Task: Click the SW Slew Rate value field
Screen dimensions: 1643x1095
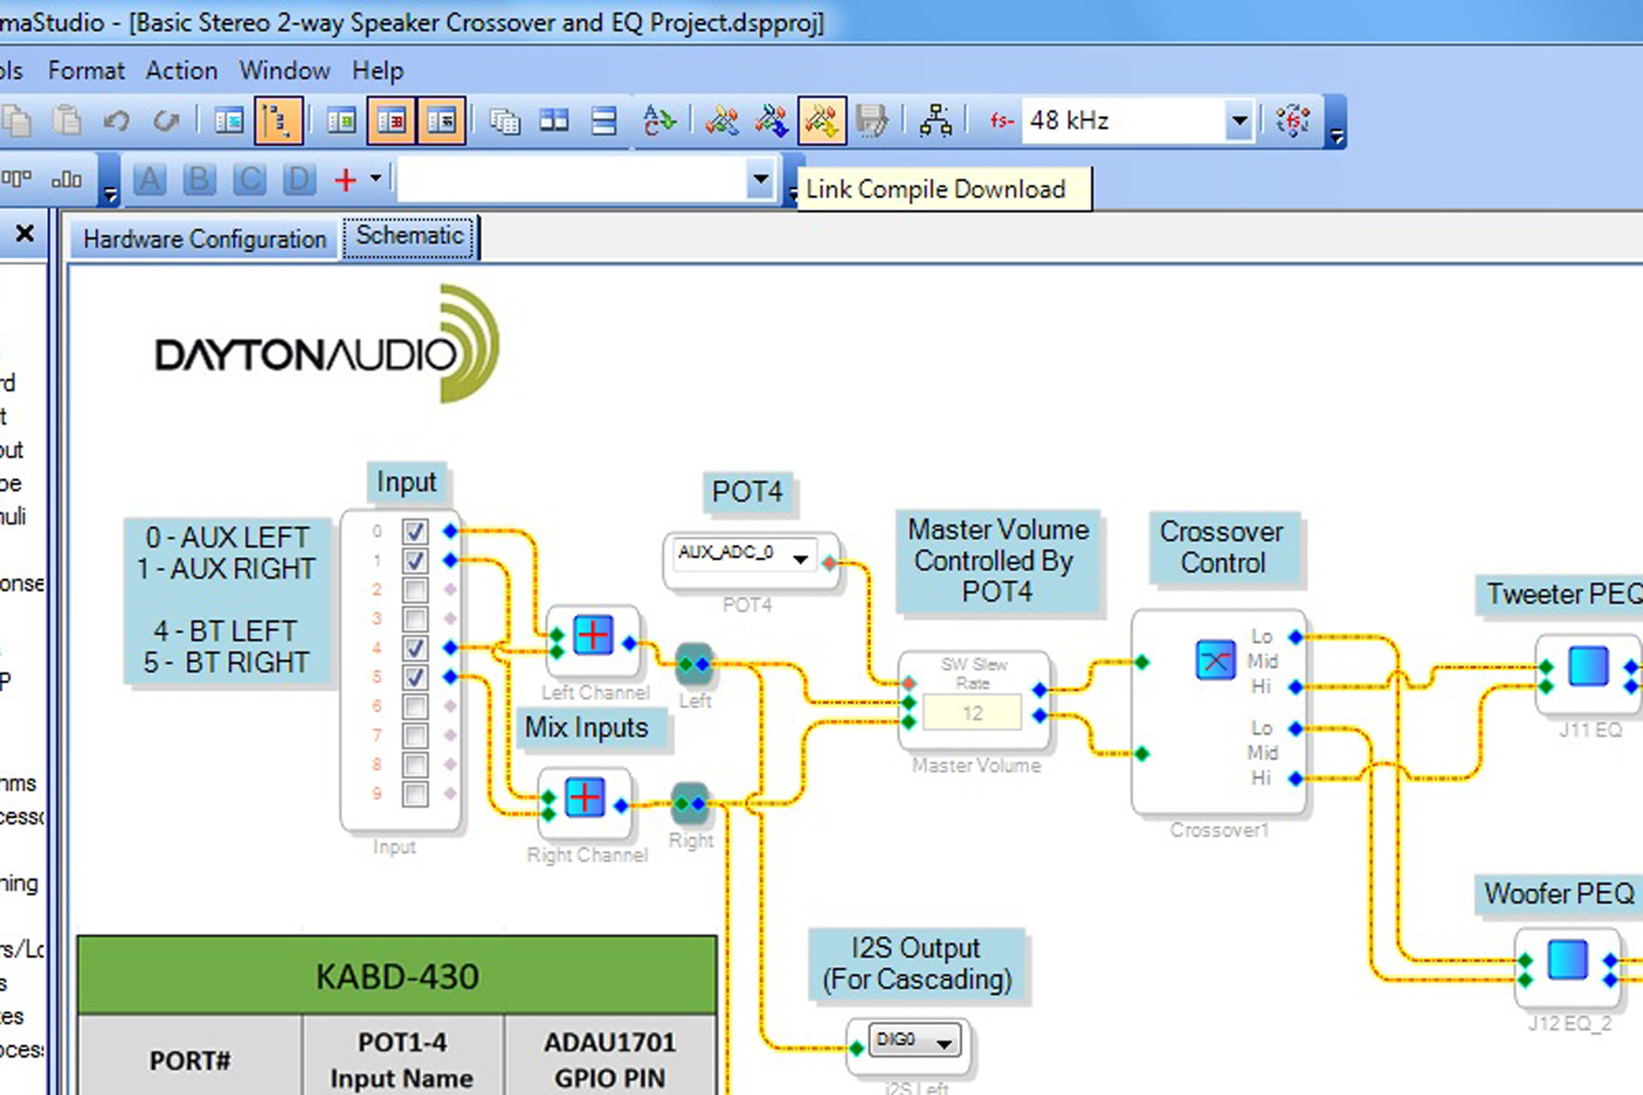Action: (x=972, y=713)
